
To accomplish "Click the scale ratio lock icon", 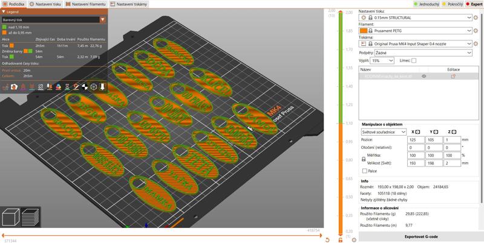I will point(364,160).
